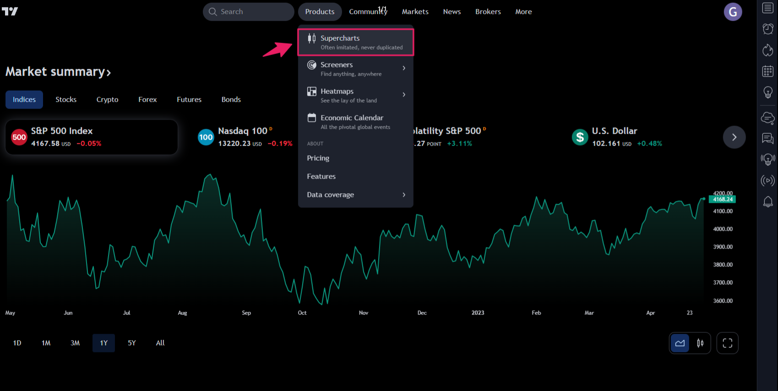Image resolution: width=778 pixels, height=391 pixels.
Task: Open Market summary via its chevron
Action: [109, 73]
